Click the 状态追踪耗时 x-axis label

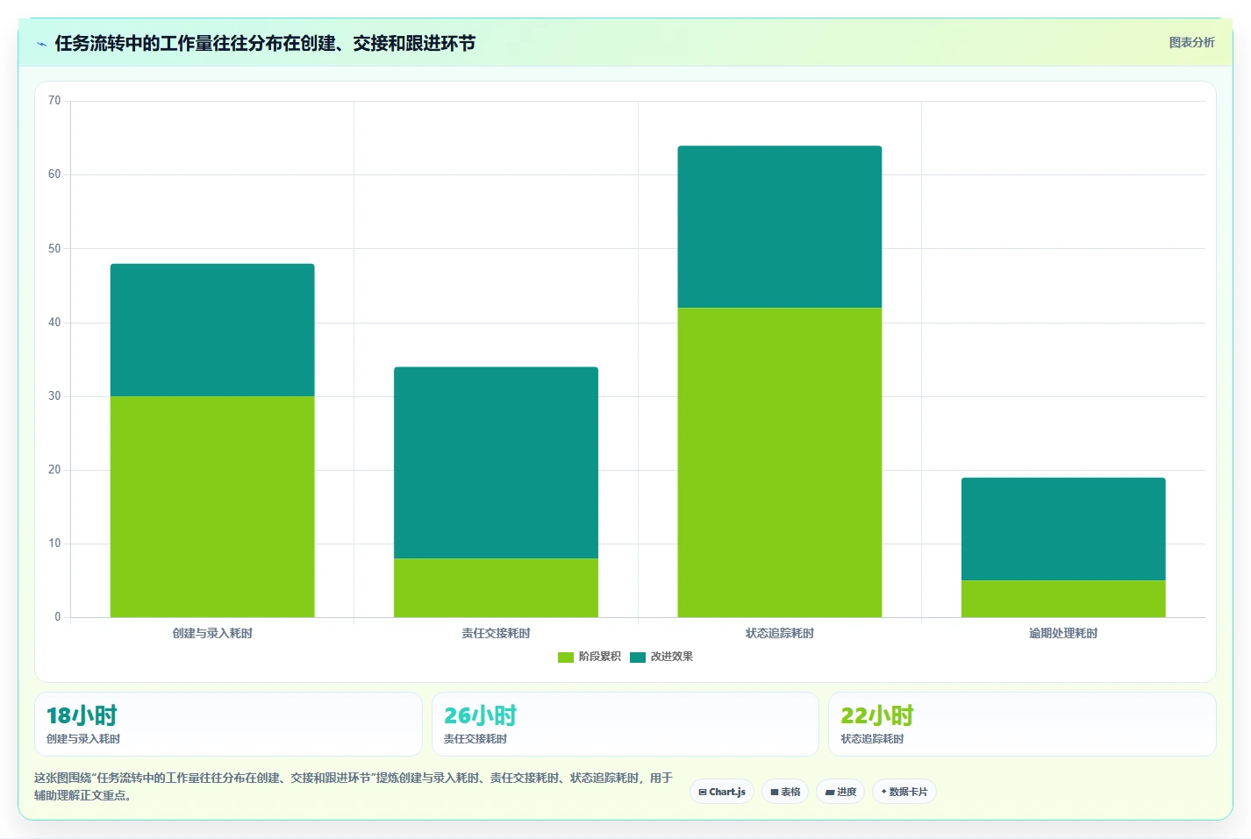[x=780, y=633]
